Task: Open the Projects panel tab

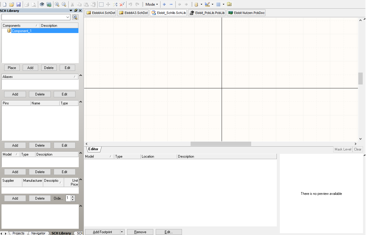Action: [x=18, y=233]
